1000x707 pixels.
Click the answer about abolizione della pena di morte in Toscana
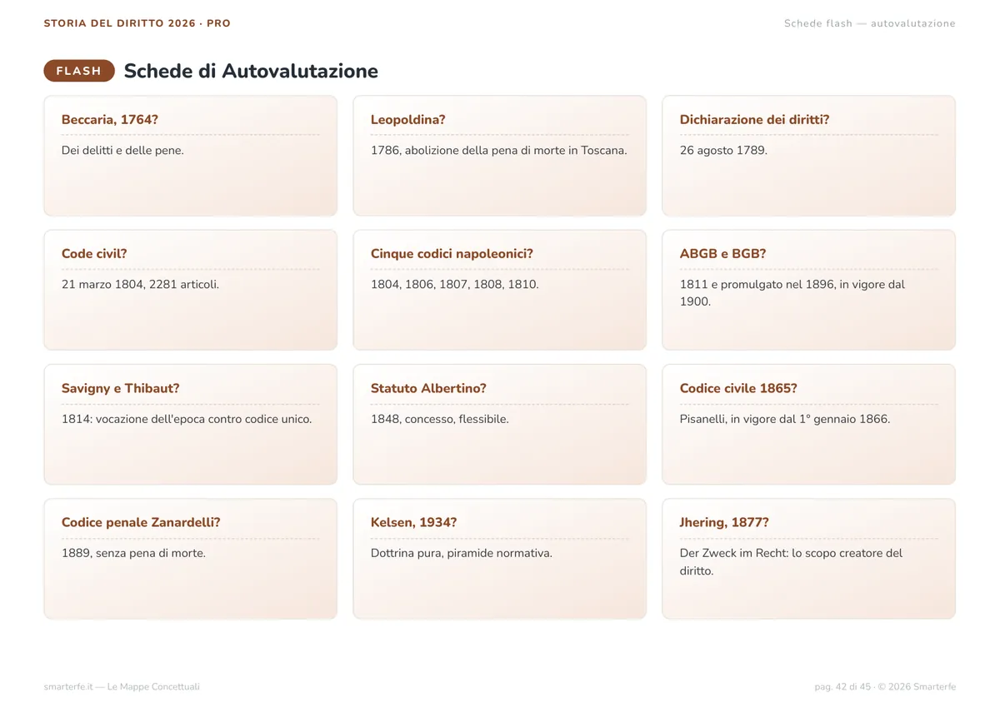tap(499, 151)
